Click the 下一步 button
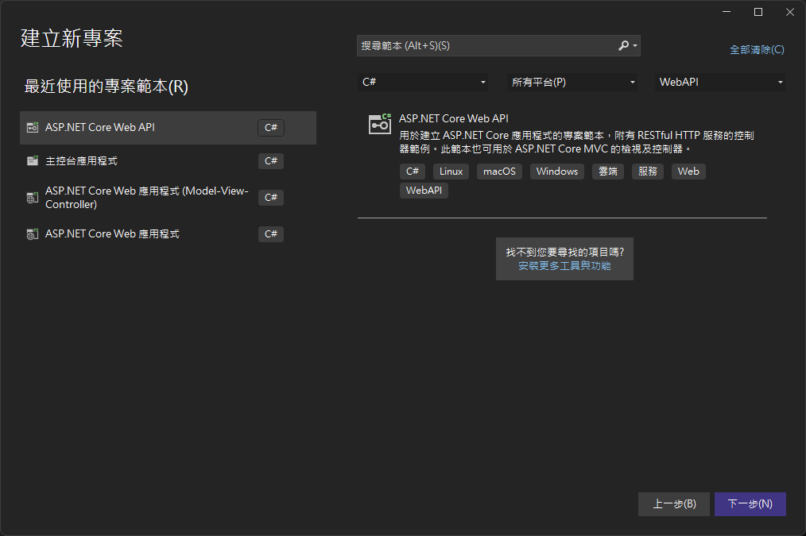This screenshot has width=806, height=536. click(x=750, y=504)
